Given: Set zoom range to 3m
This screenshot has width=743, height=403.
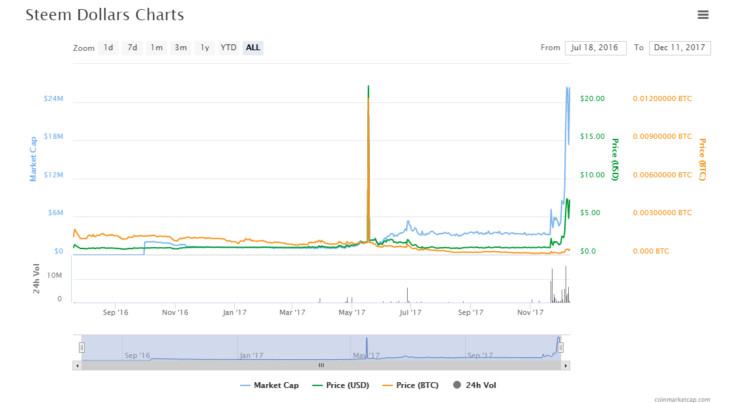Looking at the screenshot, I should point(181,48).
